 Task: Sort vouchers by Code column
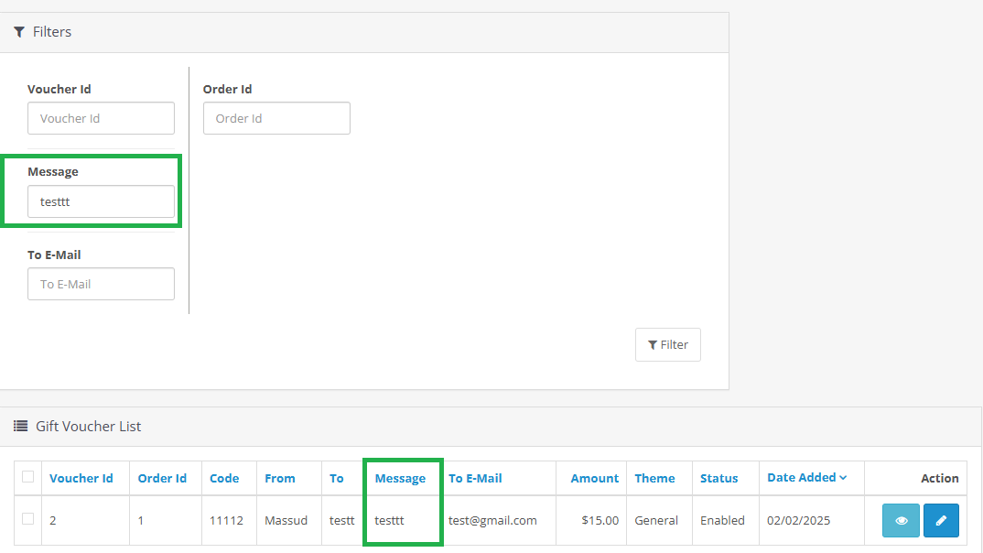tap(224, 478)
